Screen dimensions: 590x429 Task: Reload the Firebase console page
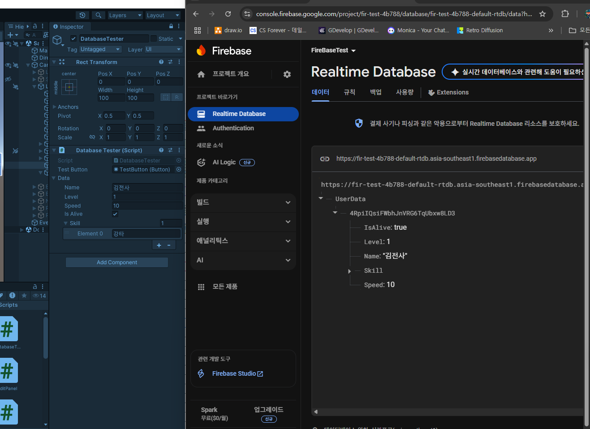coord(228,14)
